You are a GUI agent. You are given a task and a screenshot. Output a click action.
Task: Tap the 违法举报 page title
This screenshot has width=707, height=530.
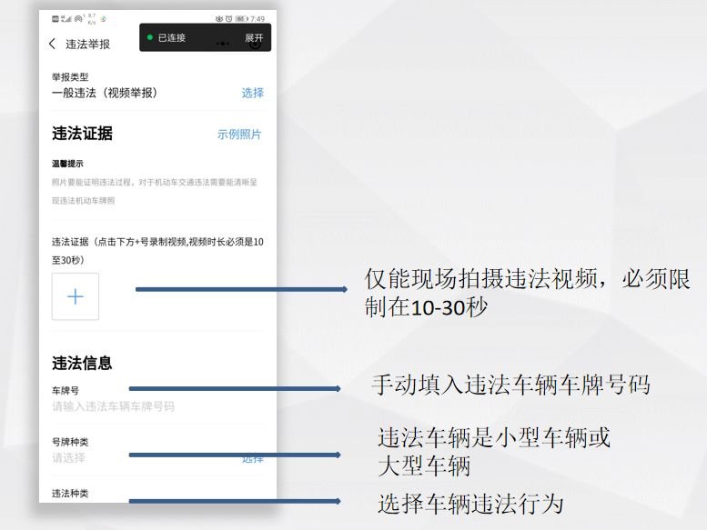88,45
